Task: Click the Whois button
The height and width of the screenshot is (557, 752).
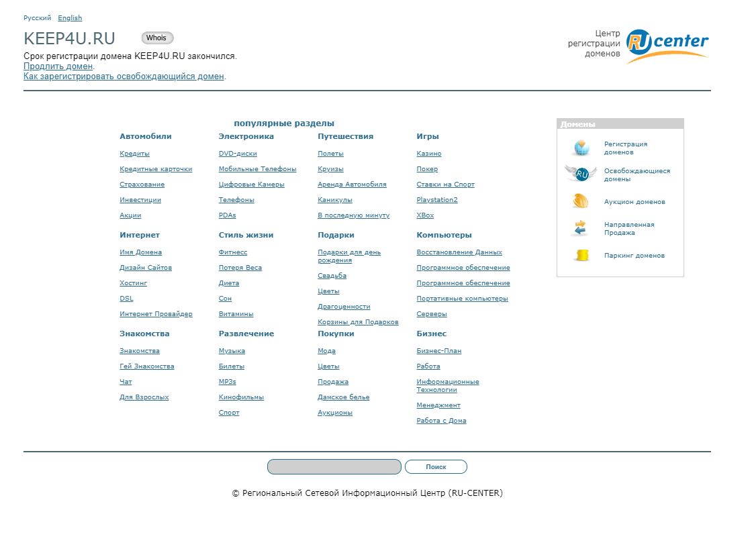Action: (x=157, y=38)
